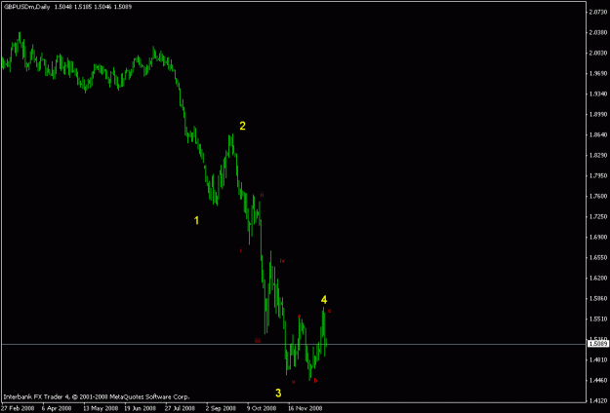Click the 27 Feb 2008 date label

click(x=18, y=409)
